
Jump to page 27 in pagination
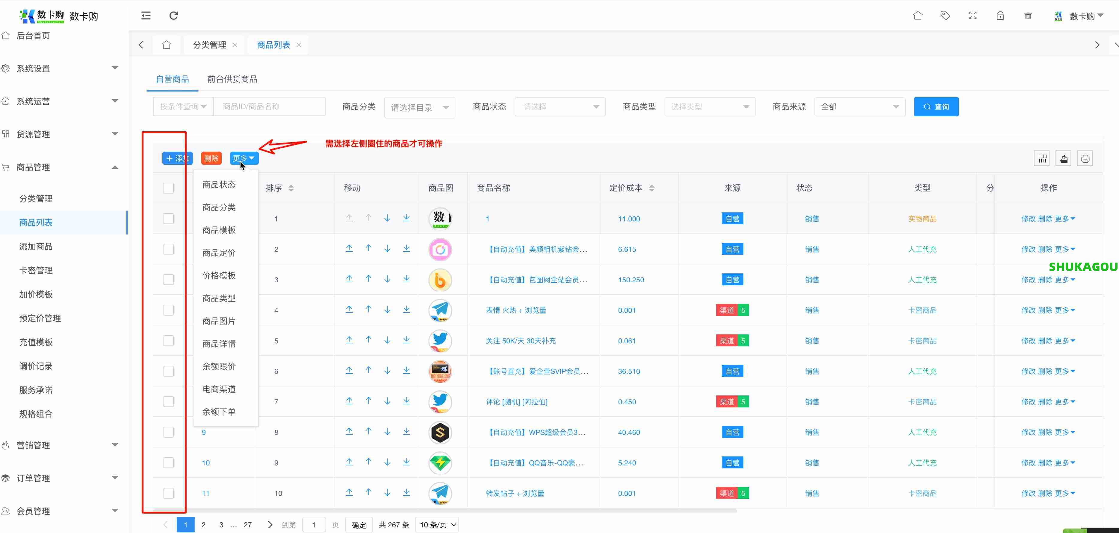tap(248, 524)
